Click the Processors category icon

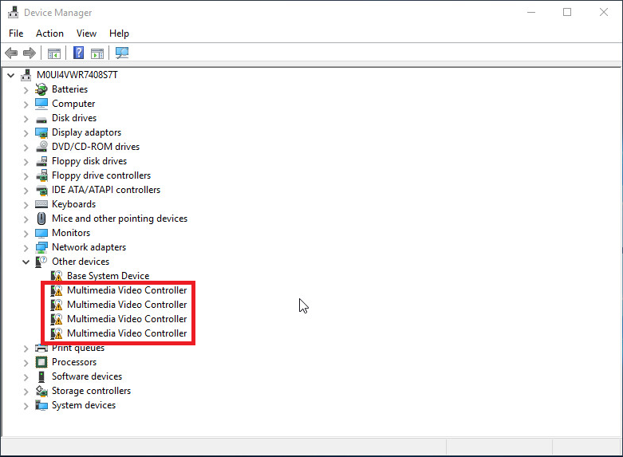tap(41, 362)
